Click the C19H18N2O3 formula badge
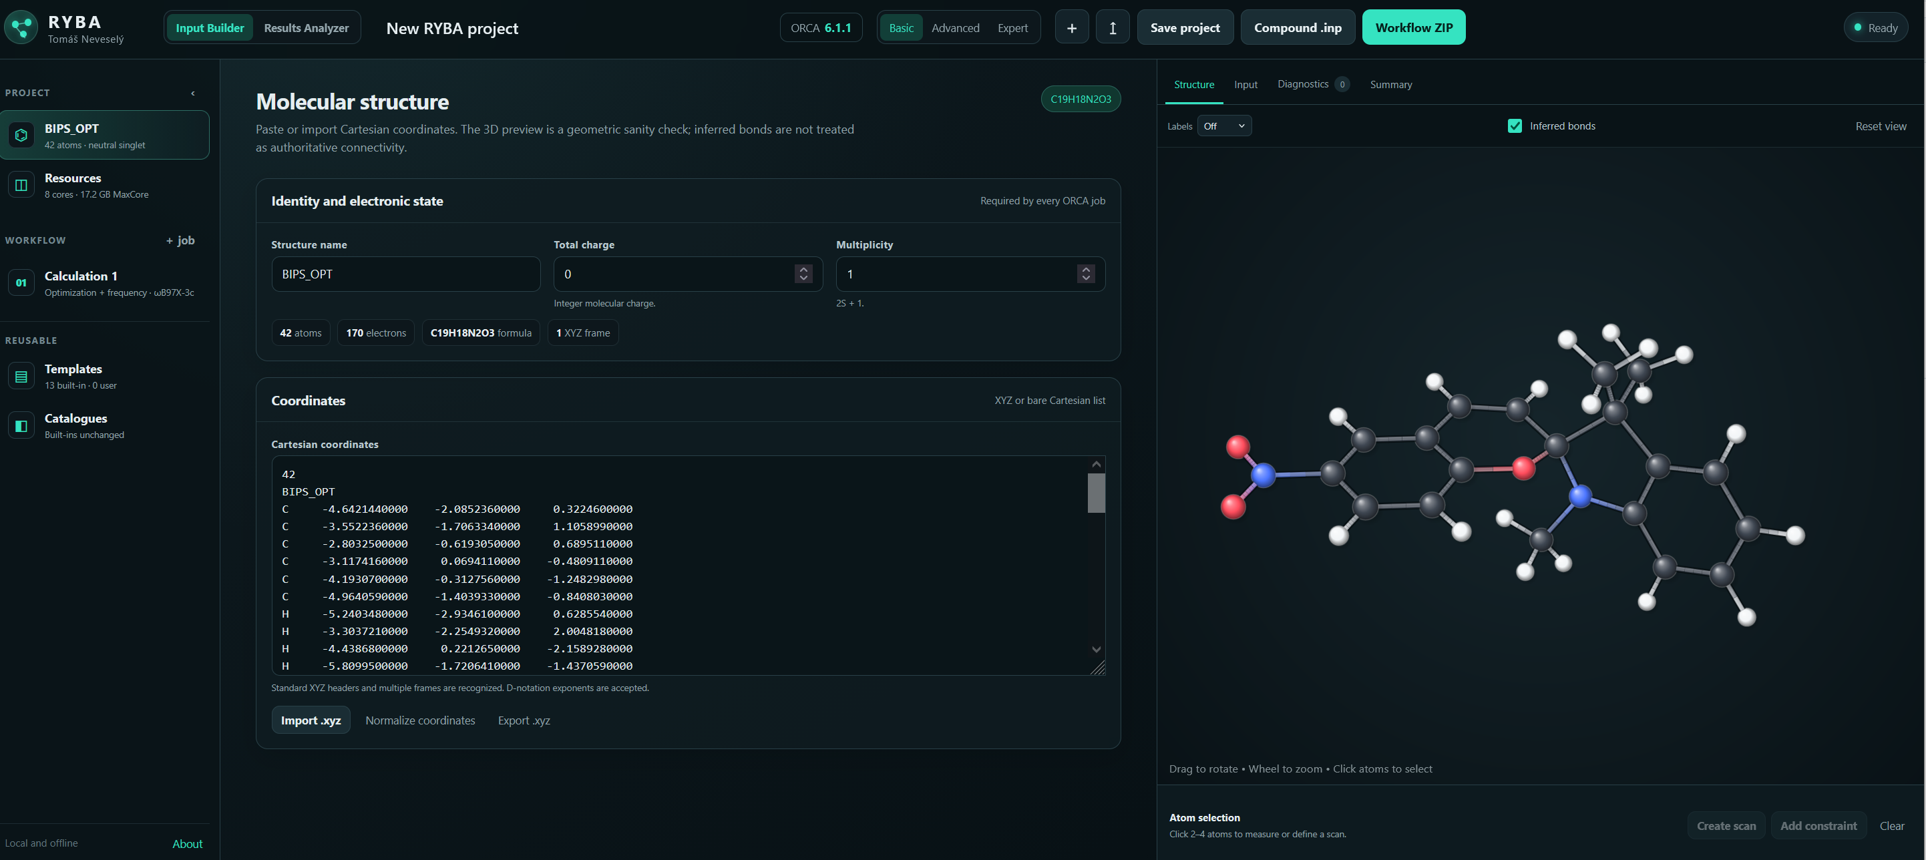 1080,99
